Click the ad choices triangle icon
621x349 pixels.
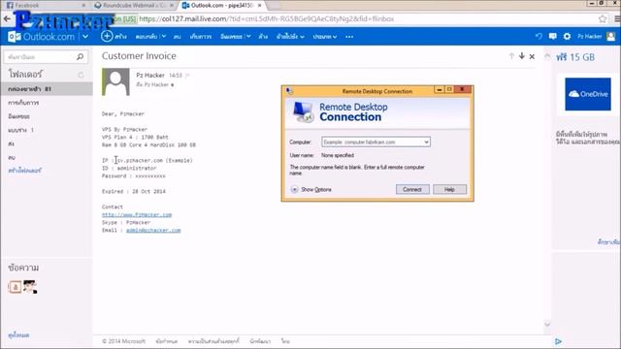(x=558, y=341)
